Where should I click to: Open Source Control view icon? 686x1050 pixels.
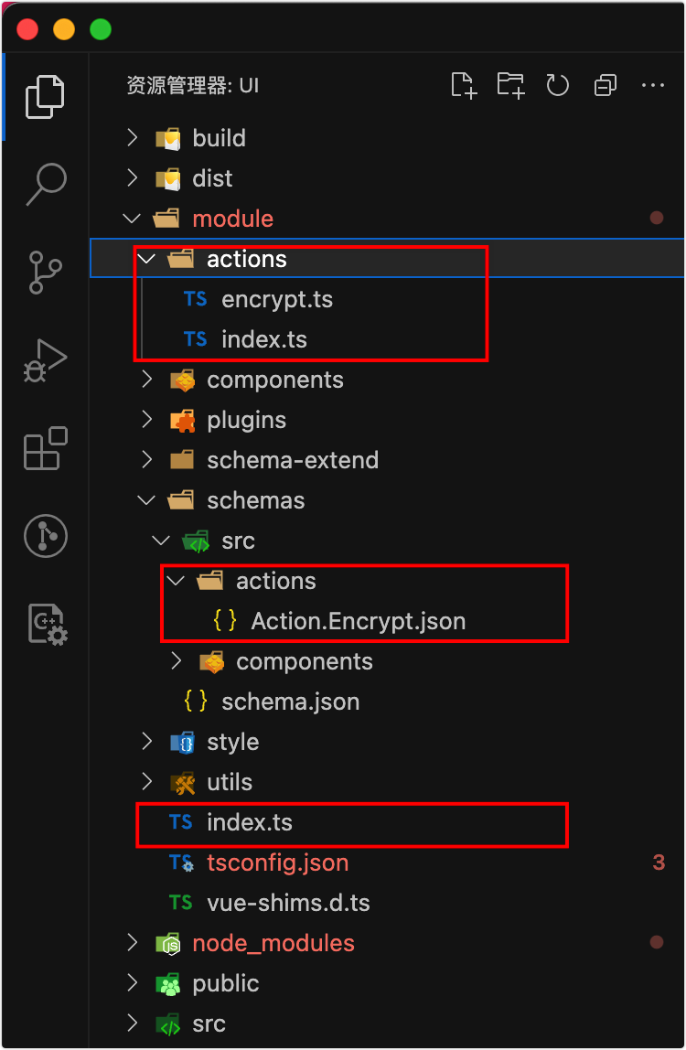click(x=45, y=273)
